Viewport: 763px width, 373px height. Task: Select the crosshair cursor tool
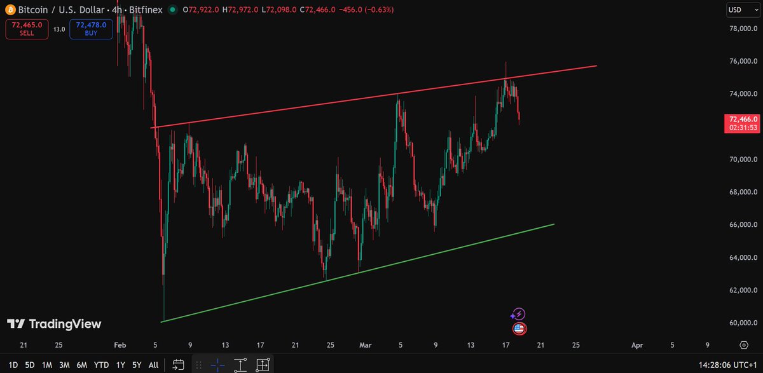click(217, 365)
